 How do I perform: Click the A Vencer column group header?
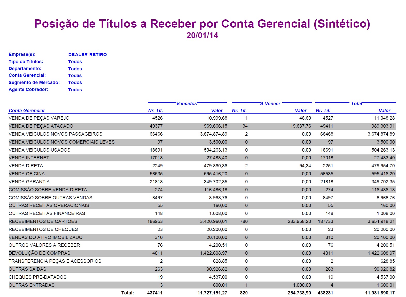pos(270,104)
